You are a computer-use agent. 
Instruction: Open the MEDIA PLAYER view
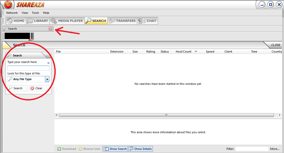67,21
